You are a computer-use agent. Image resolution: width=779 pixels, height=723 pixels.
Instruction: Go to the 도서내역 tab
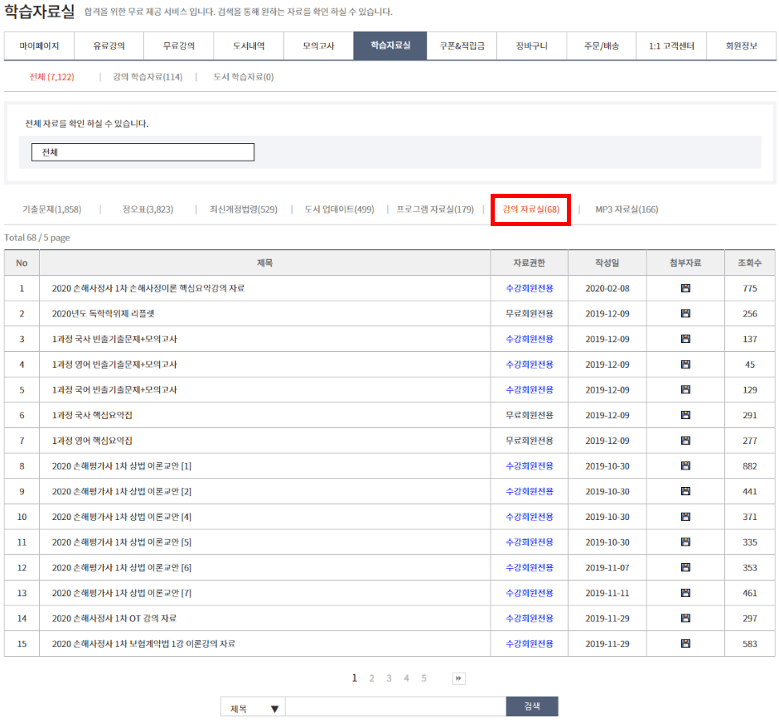[249, 46]
